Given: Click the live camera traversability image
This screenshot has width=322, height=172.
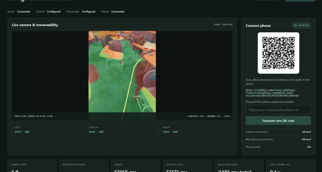Looking at the screenshot, I should point(122,75).
